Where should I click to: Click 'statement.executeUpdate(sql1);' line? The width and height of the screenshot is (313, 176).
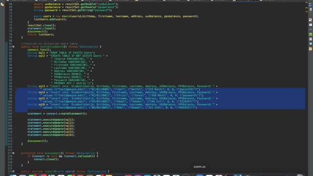click(51, 120)
